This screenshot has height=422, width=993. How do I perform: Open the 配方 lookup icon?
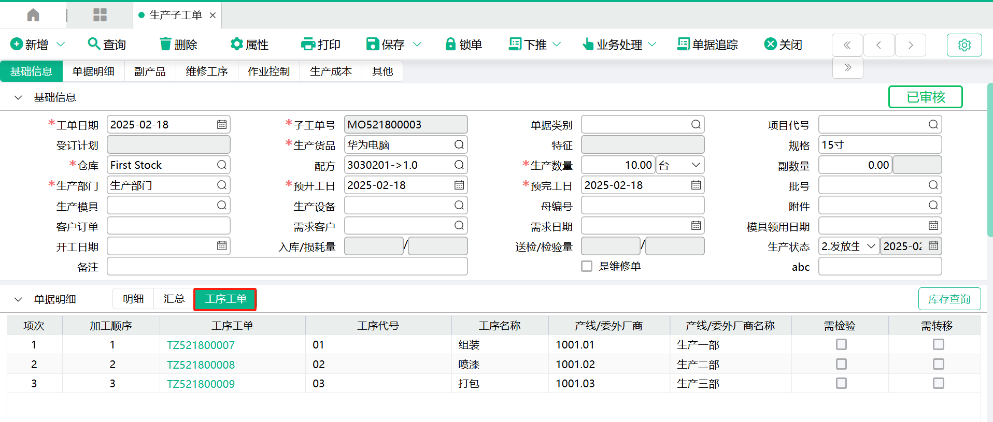[x=459, y=165]
